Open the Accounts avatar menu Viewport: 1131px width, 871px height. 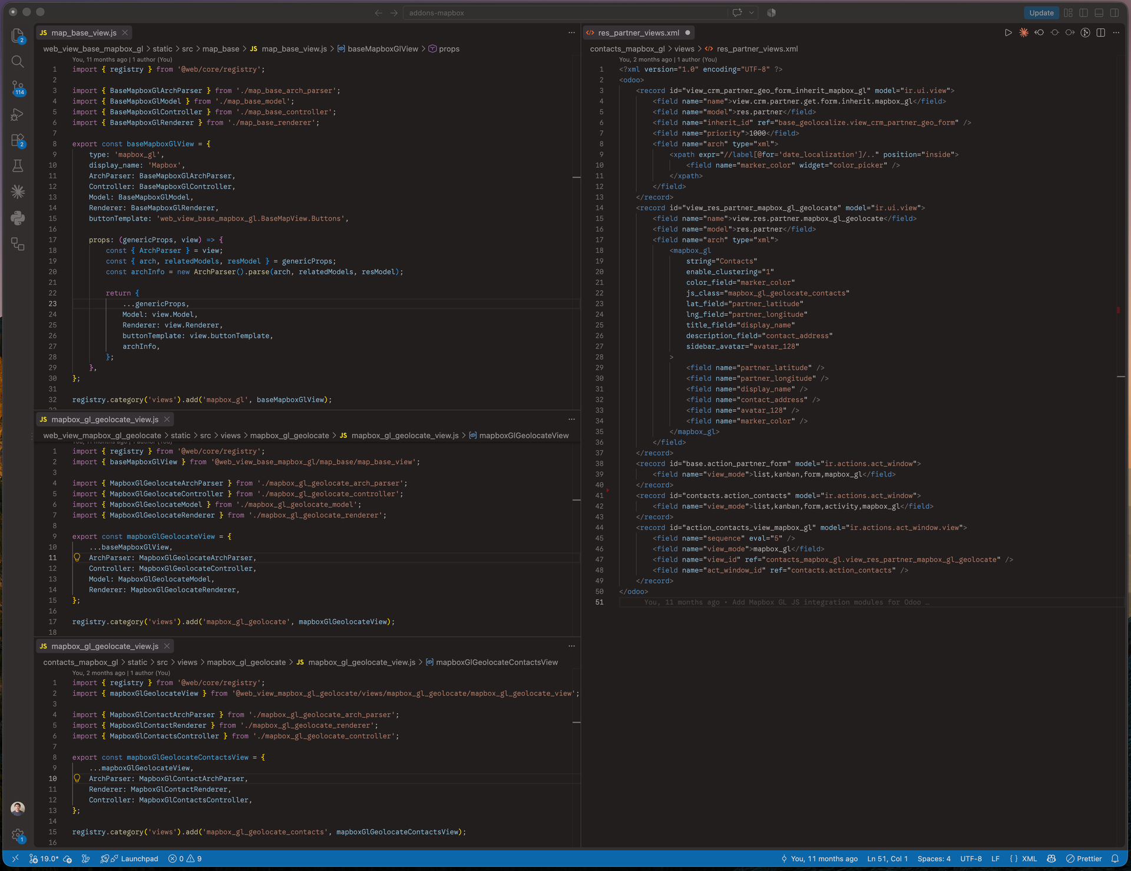point(18,809)
